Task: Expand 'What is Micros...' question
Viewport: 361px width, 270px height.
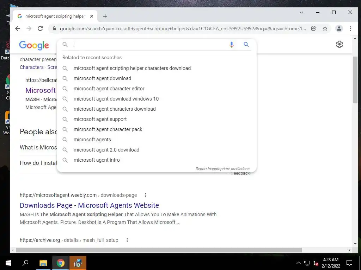Action: point(38,147)
